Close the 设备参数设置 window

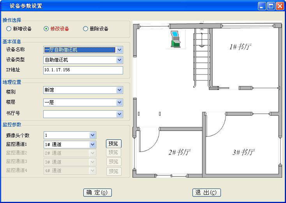click(x=280, y=6)
